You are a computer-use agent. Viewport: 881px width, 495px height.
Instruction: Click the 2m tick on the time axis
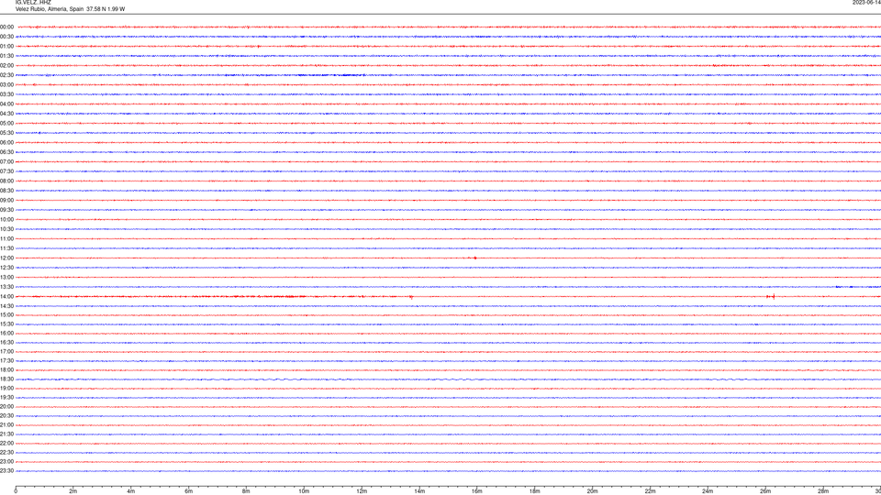(73, 491)
